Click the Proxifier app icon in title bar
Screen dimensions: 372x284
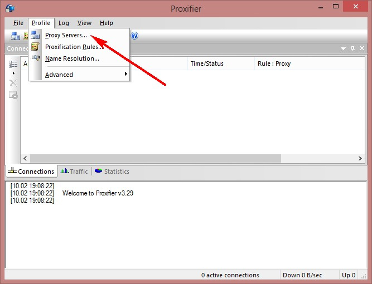coord(9,8)
